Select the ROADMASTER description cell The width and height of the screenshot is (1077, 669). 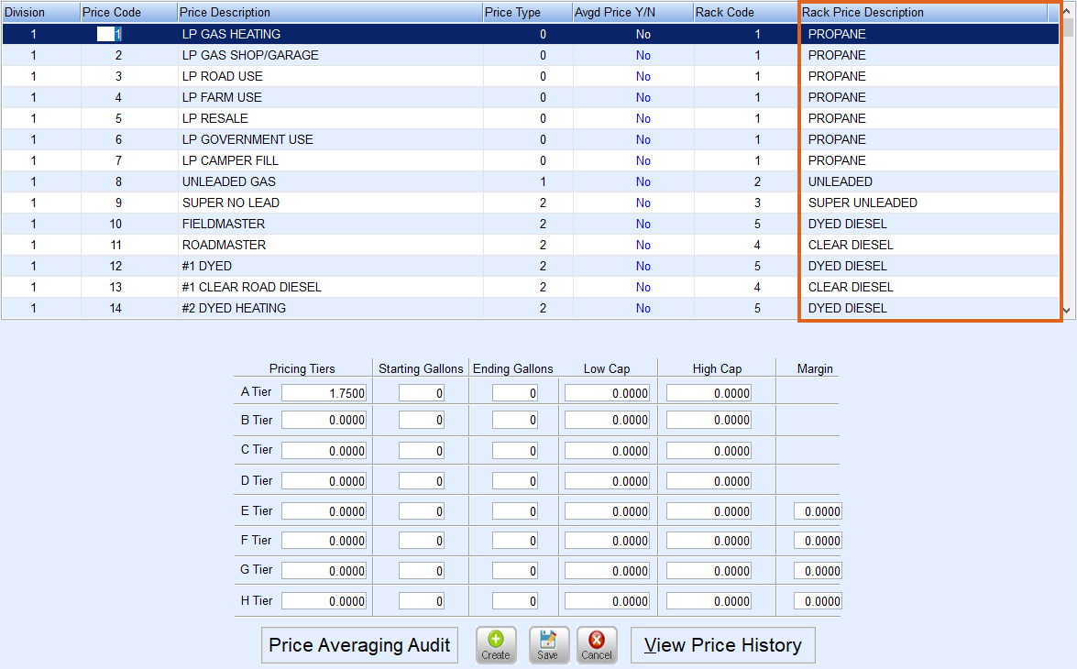[330, 245]
